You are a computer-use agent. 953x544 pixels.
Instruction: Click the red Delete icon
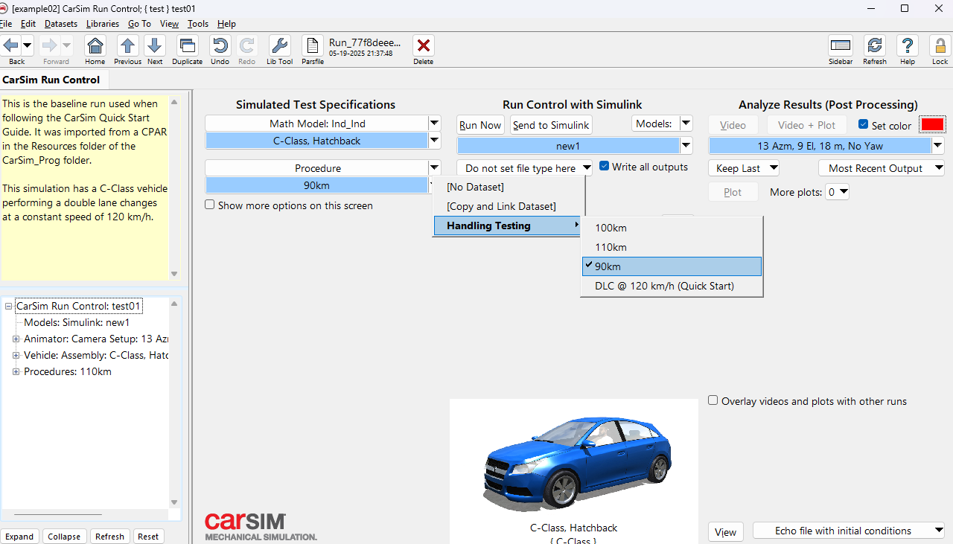tap(423, 45)
